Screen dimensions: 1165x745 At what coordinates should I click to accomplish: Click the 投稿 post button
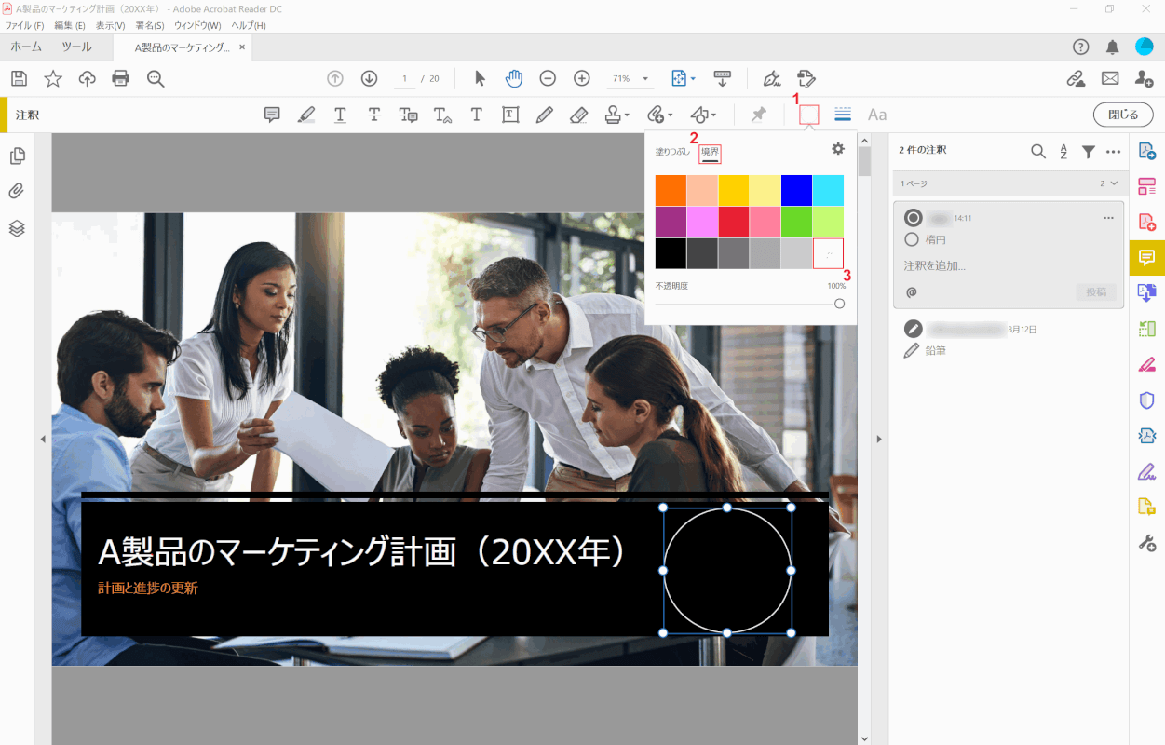pos(1096,291)
